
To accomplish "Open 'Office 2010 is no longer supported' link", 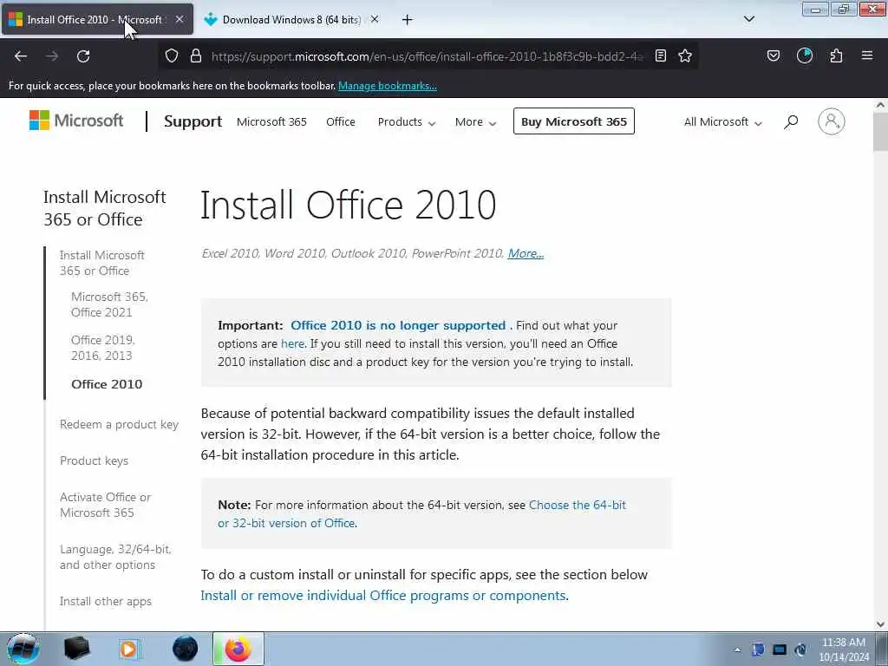I will point(398,326).
